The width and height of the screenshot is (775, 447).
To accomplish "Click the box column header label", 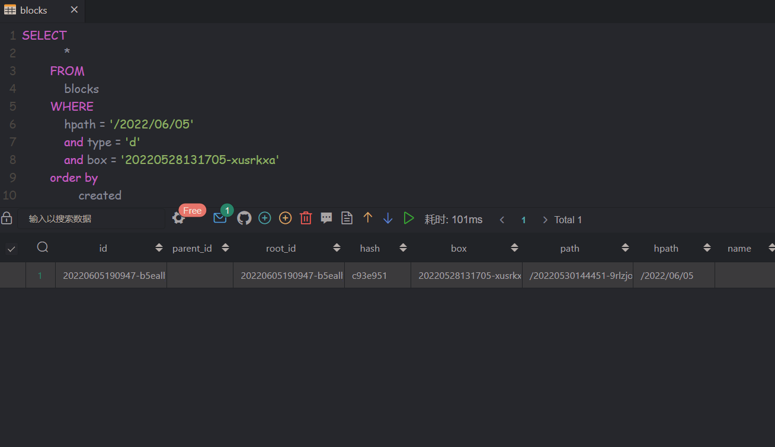I will point(459,249).
